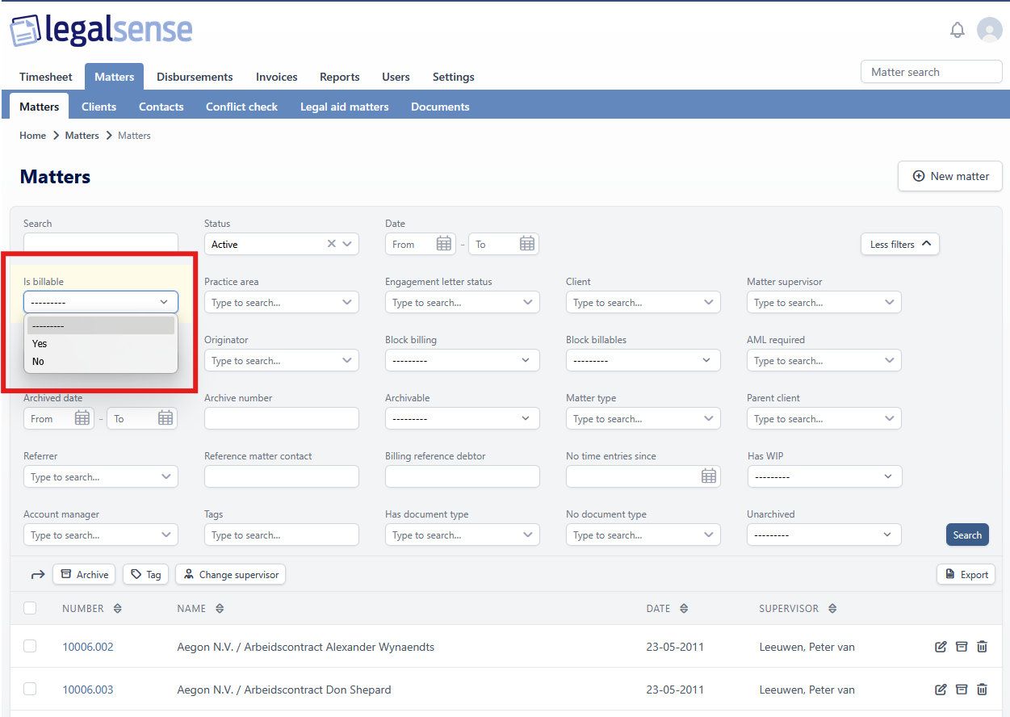The image size is (1010, 717).
Task: Open calendar for Archived date To
Action: [x=165, y=418]
